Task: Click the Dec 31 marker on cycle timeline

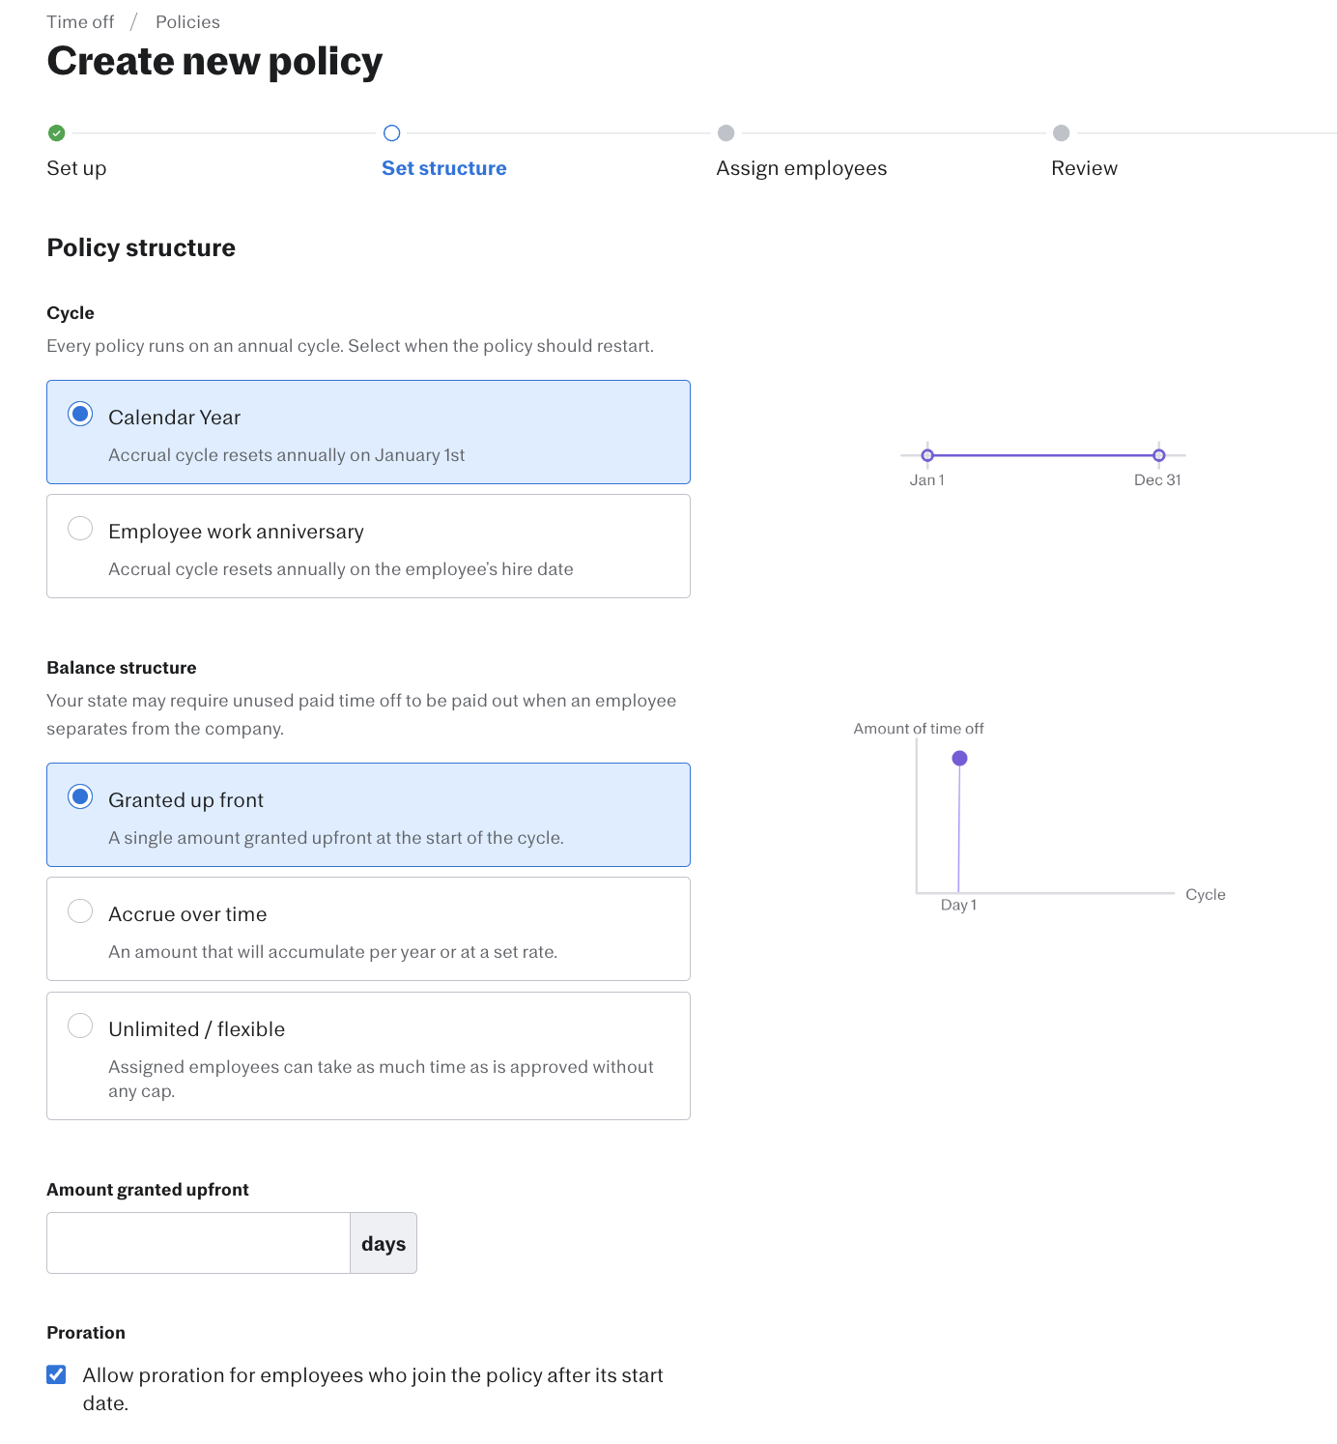Action: tap(1158, 455)
